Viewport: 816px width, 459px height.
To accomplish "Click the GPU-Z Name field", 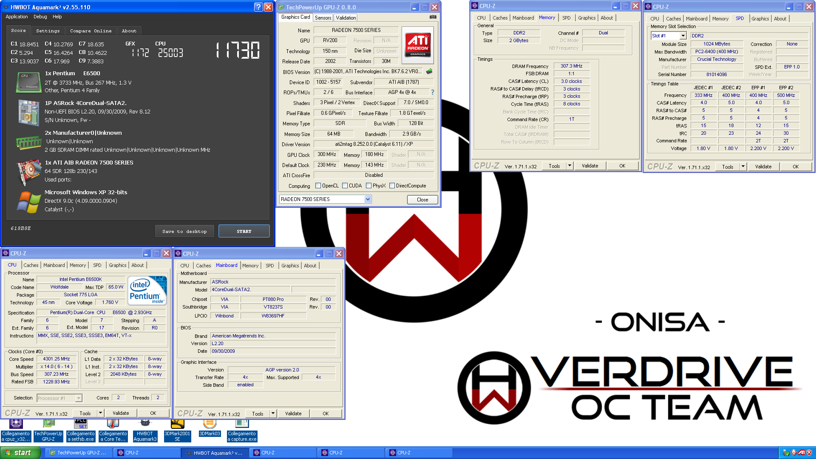I will [x=356, y=30].
